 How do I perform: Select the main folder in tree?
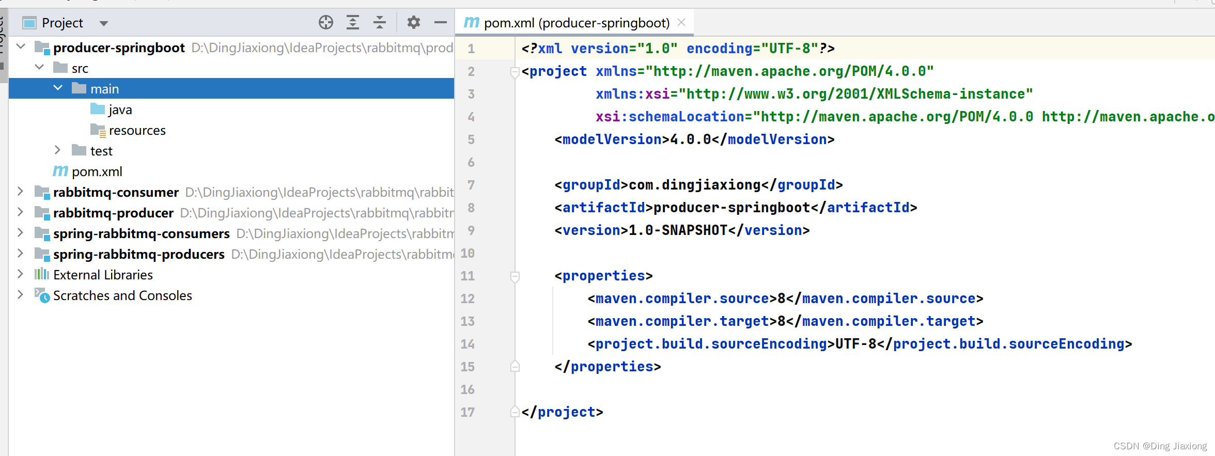(231, 88)
